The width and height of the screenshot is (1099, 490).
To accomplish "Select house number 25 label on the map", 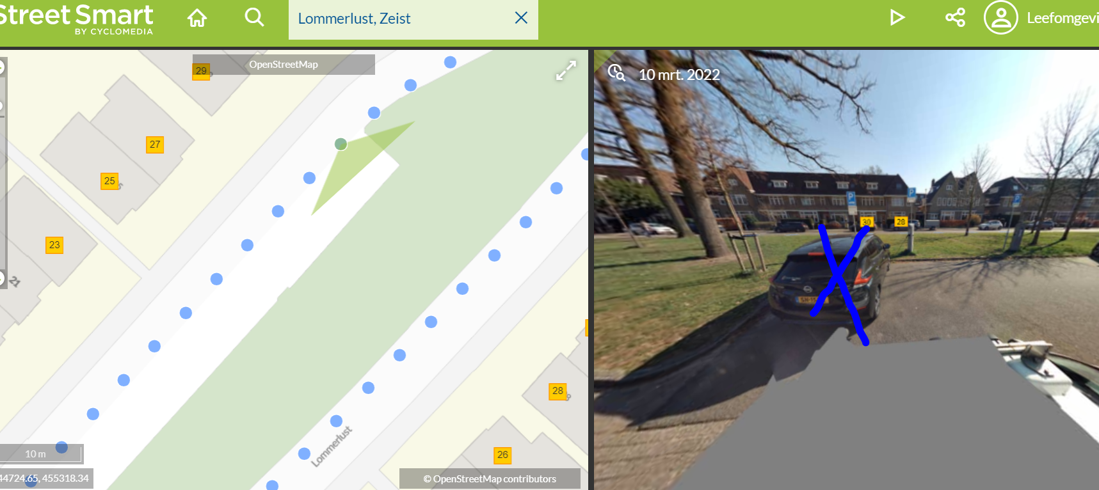I will pyautogui.click(x=109, y=181).
